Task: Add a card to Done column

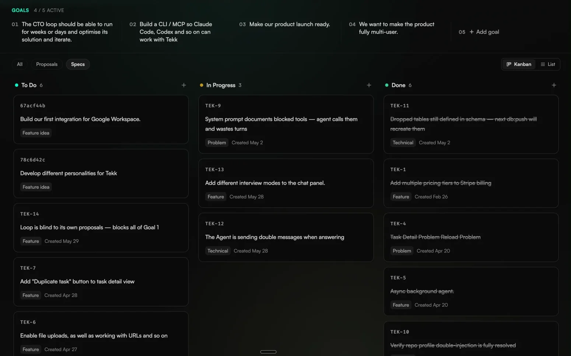Action: (554, 85)
